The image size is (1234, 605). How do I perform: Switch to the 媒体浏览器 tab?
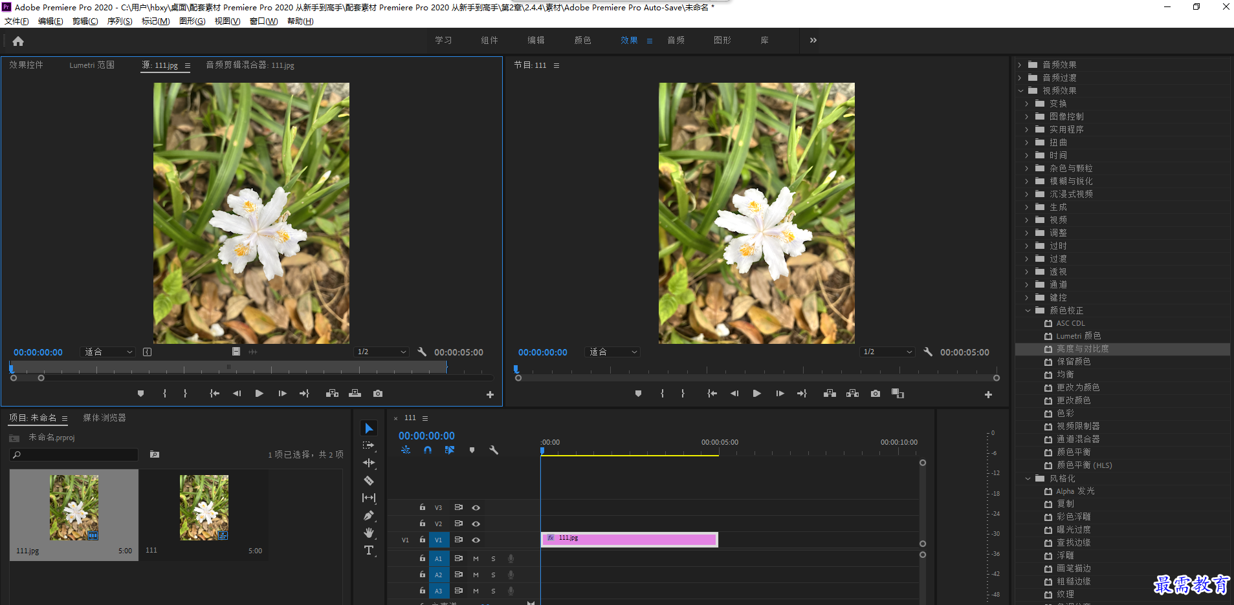tap(104, 418)
